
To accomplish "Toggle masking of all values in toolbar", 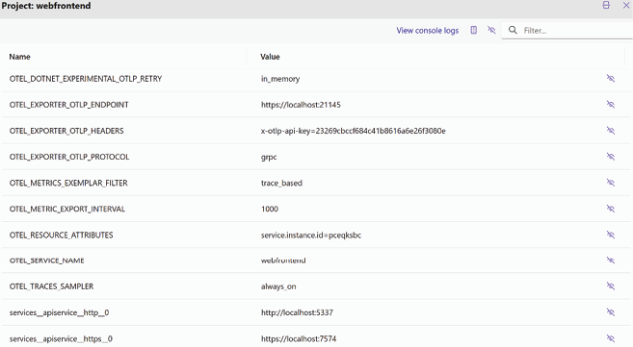I will (x=491, y=30).
